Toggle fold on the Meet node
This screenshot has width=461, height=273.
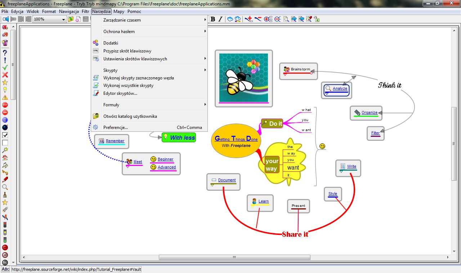pyautogui.click(x=127, y=166)
